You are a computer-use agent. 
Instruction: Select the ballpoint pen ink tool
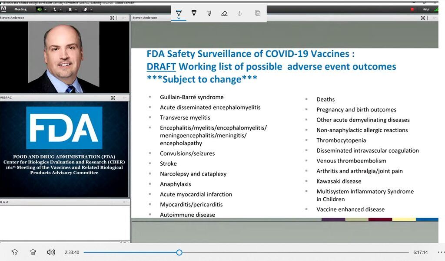tap(179, 13)
